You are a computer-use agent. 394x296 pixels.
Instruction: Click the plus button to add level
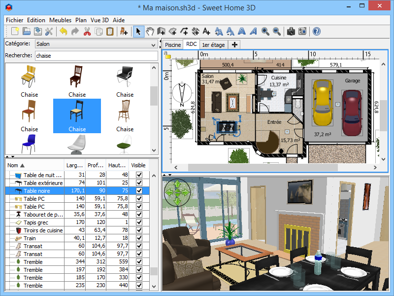click(x=235, y=45)
